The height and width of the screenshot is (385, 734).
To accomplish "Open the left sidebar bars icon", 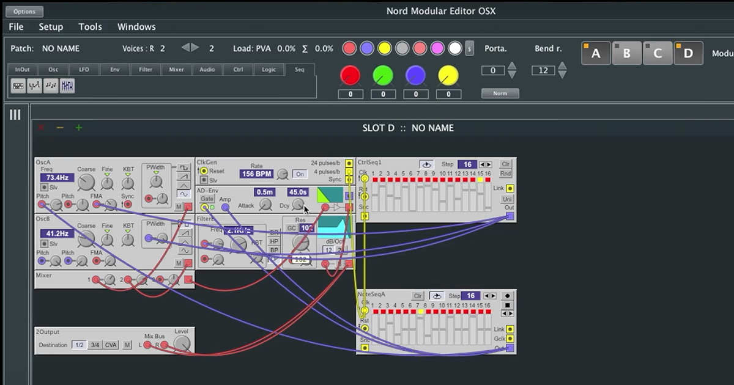I will point(15,114).
